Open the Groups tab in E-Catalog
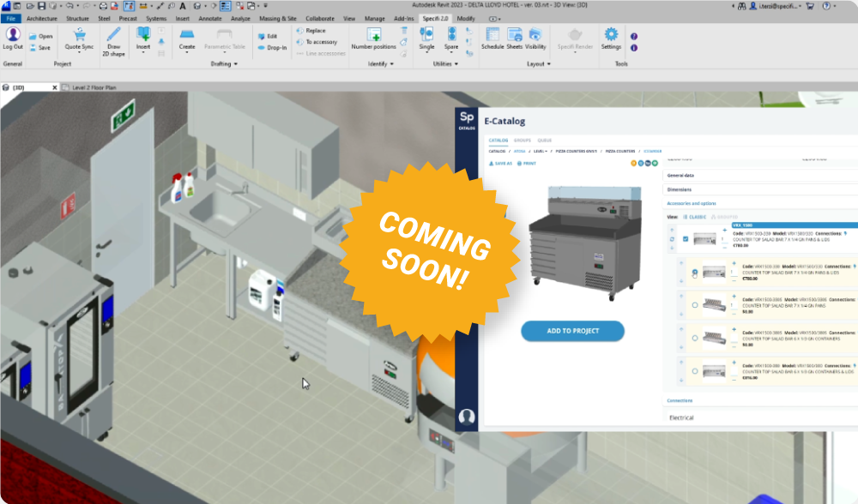The width and height of the screenshot is (858, 504). click(x=522, y=141)
